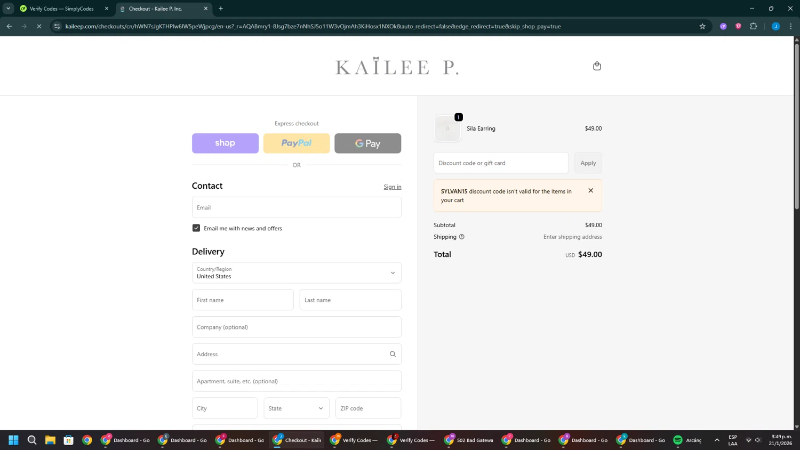Open Microsoft Store from taskbar
The width and height of the screenshot is (800, 450).
click(x=69, y=440)
